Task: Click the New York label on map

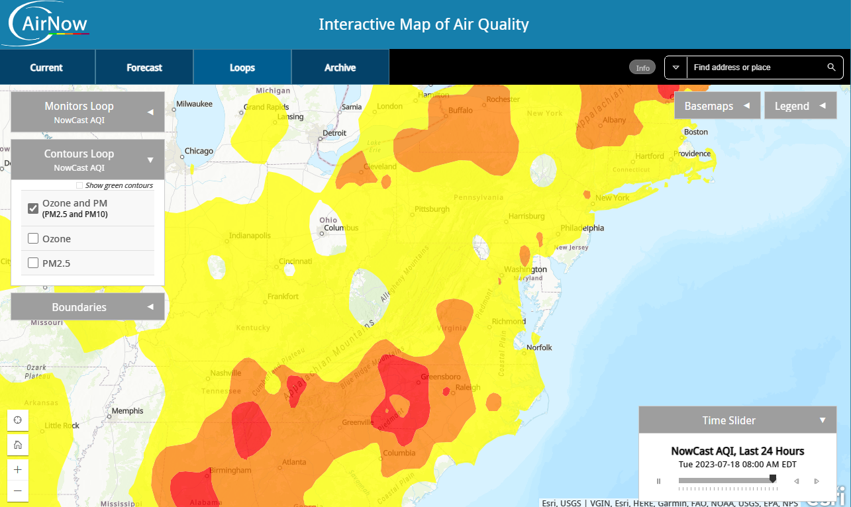Action: coord(612,198)
